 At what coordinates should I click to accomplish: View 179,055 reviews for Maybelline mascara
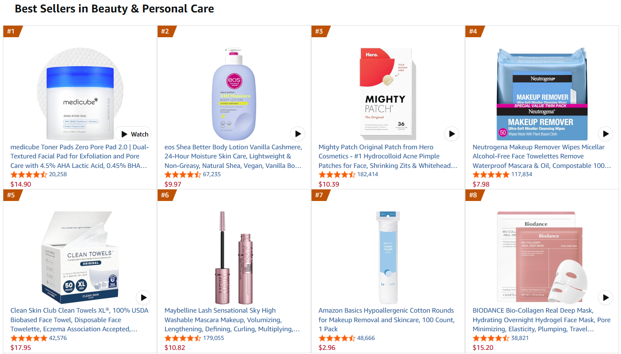(x=213, y=338)
